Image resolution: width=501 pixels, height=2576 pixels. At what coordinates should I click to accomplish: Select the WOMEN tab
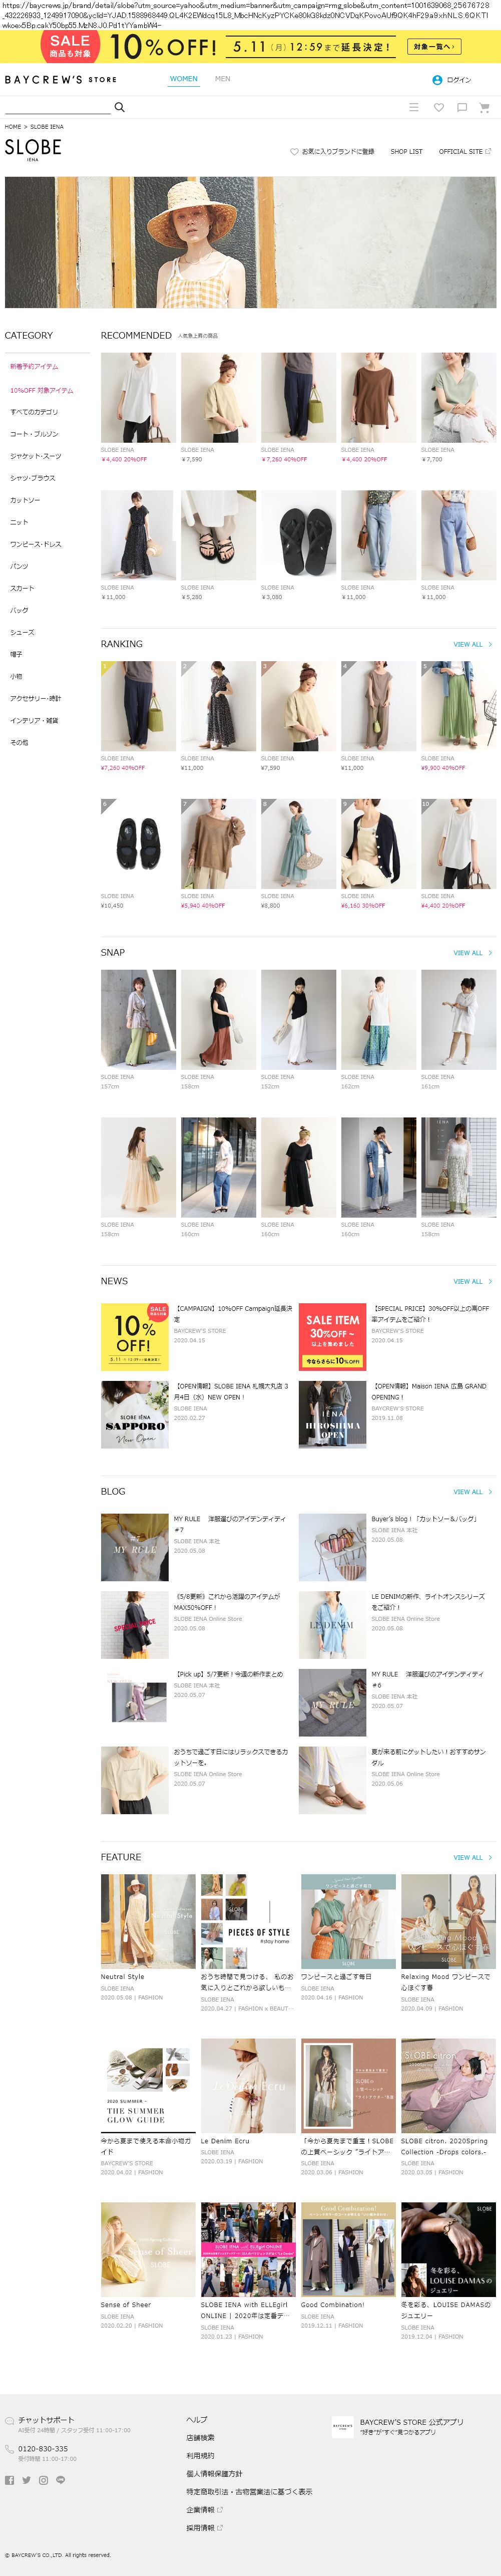coord(183,79)
